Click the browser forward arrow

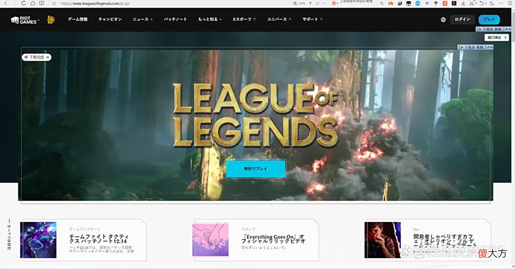(15, 3)
